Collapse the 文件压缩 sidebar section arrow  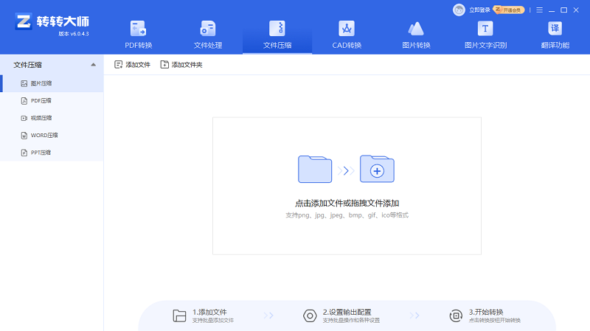coord(93,65)
